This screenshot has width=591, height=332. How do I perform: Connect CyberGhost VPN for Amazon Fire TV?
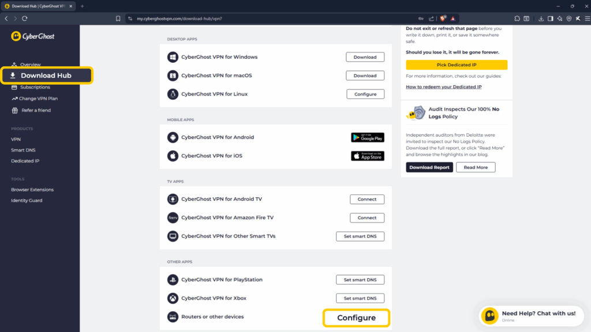pos(367,217)
